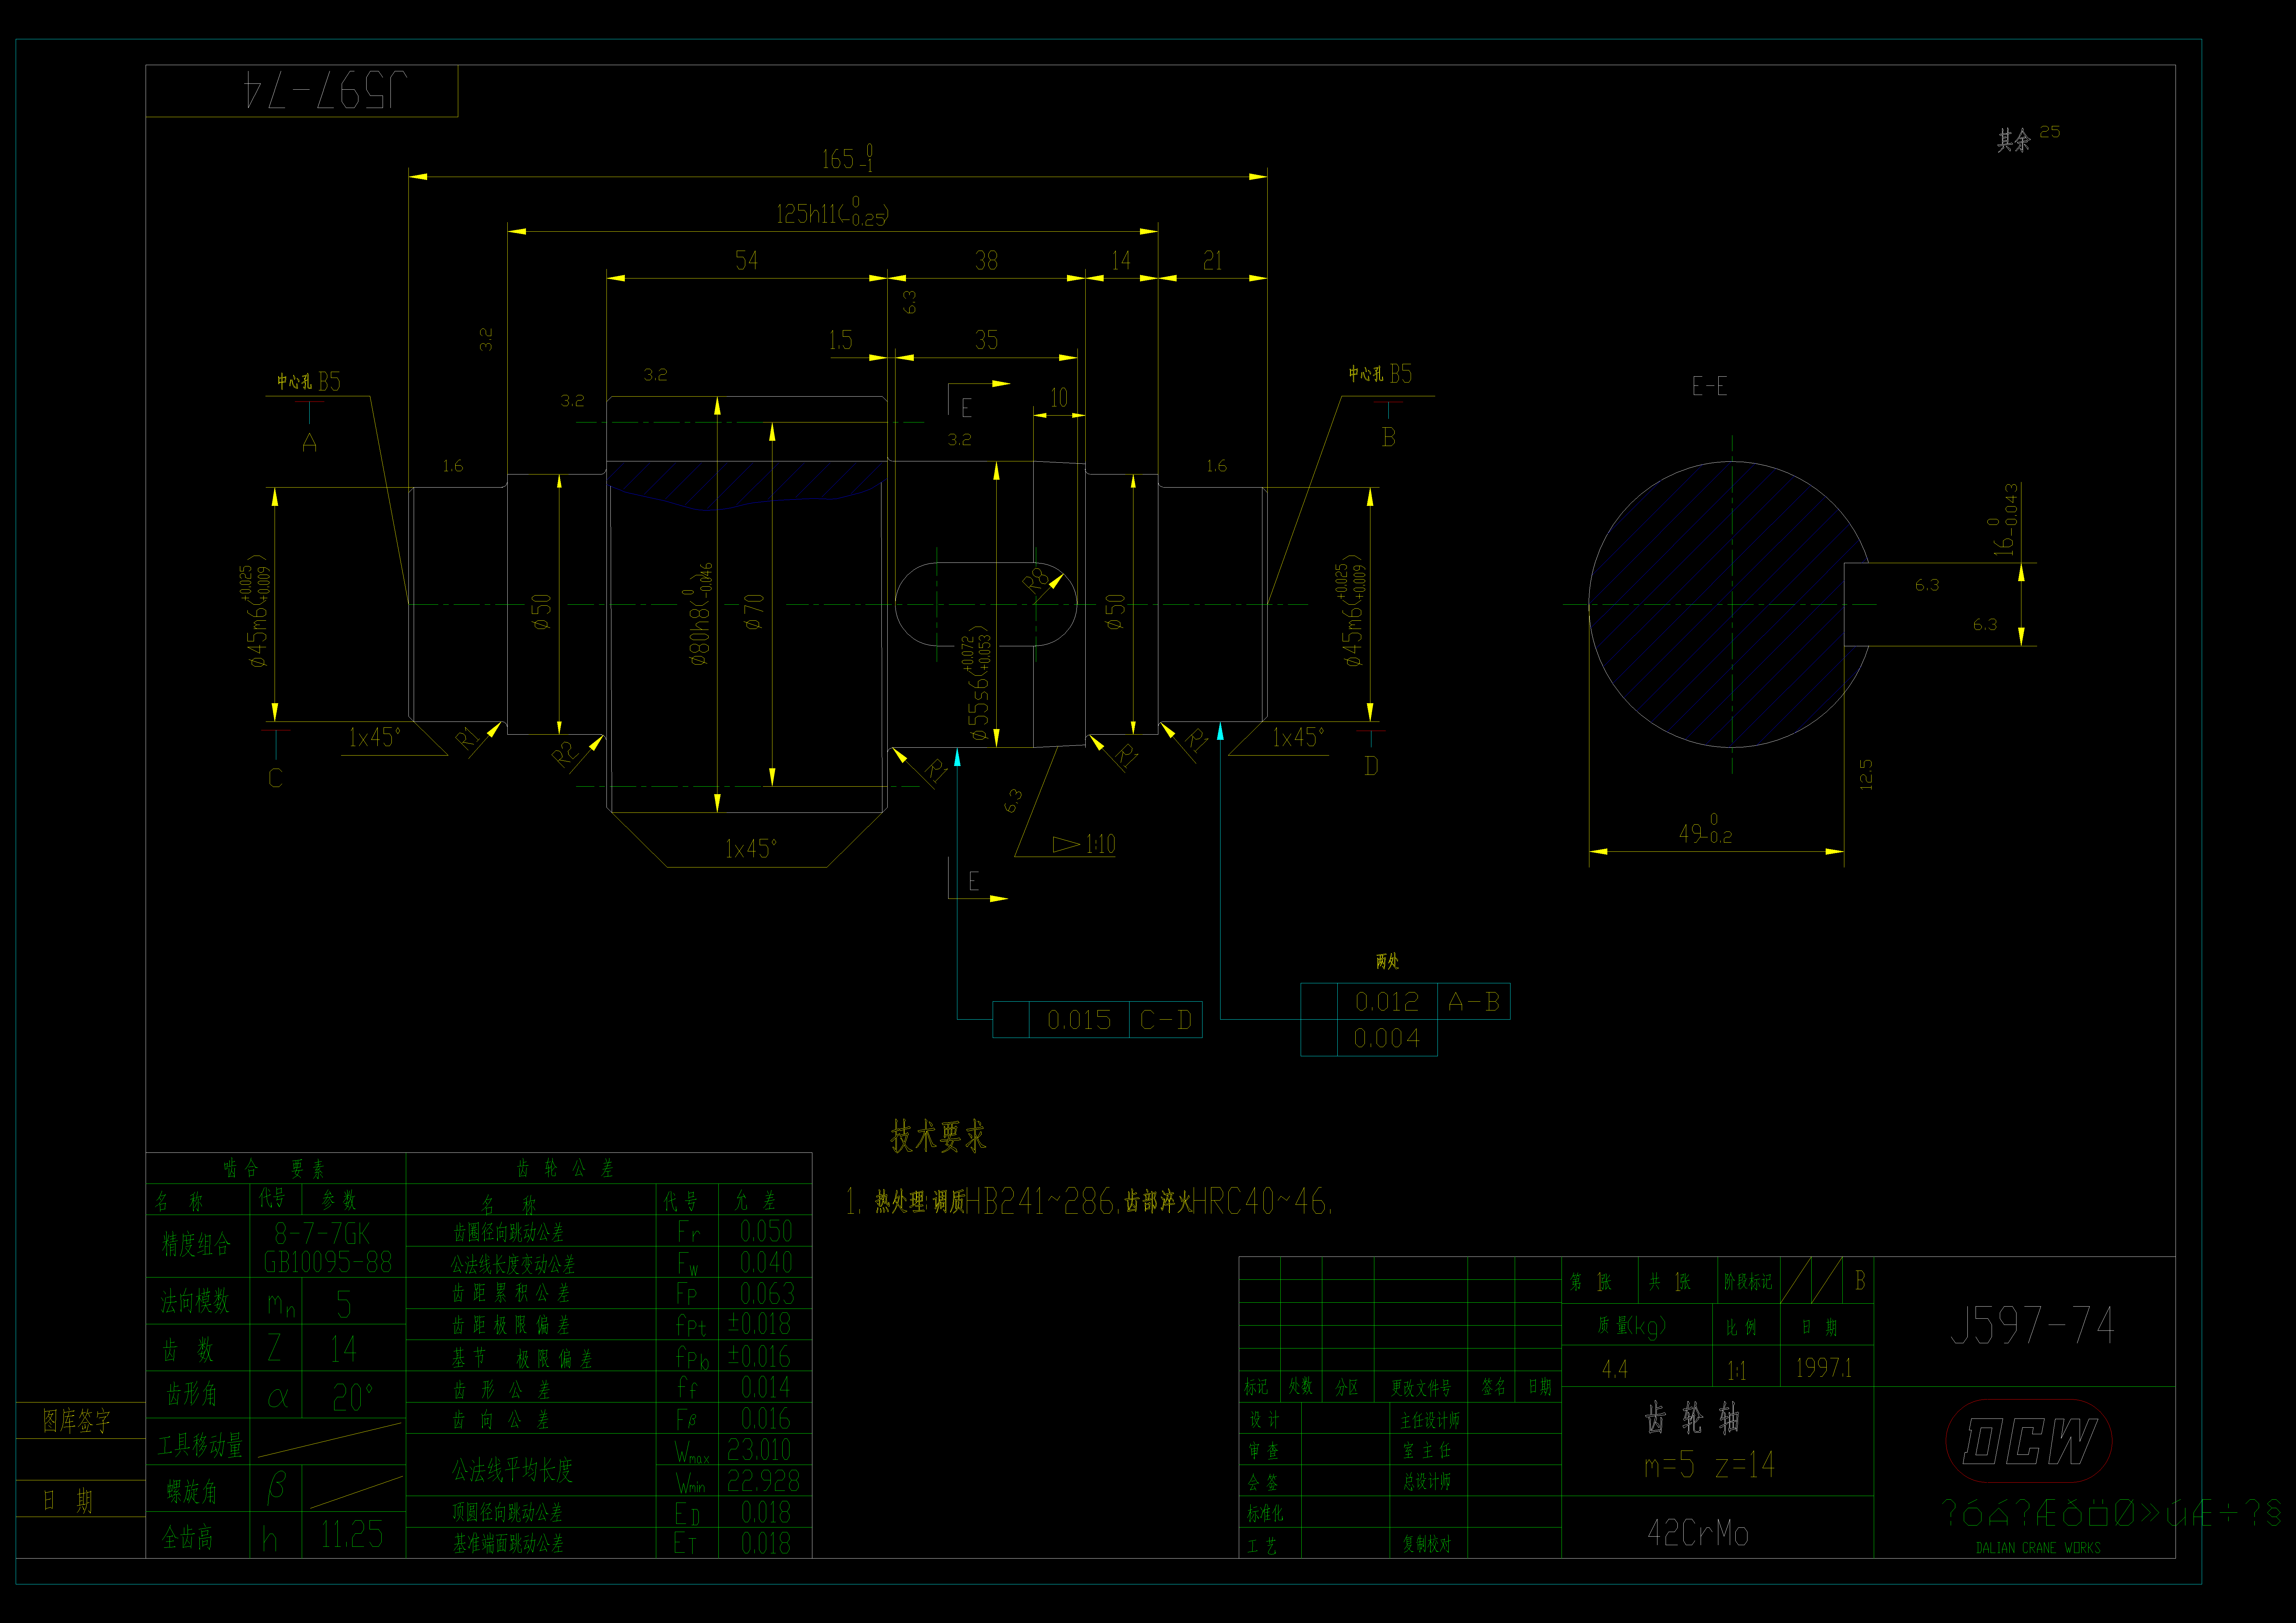Select the 1.5 offset dimension
This screenshot has width=2296, height=1623.
[841, 340]
